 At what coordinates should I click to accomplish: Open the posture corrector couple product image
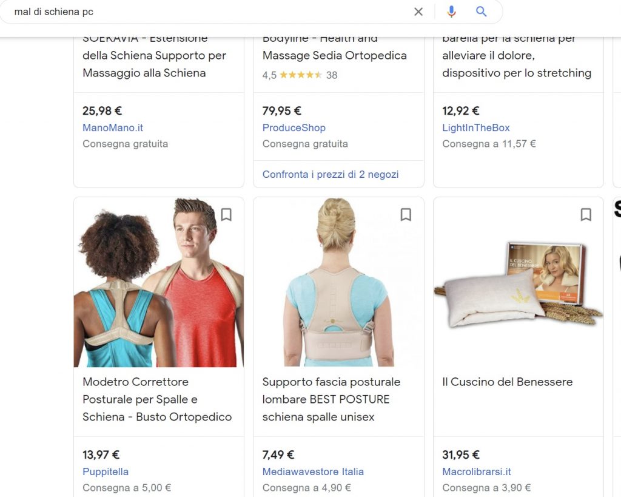159,282
